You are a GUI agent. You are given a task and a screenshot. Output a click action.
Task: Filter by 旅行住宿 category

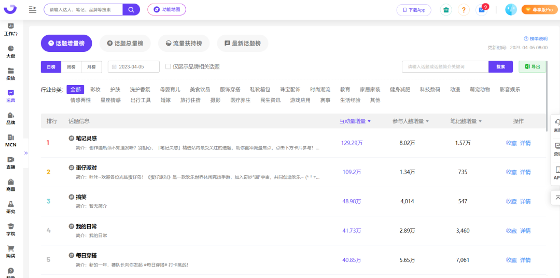tap(190, 100)
